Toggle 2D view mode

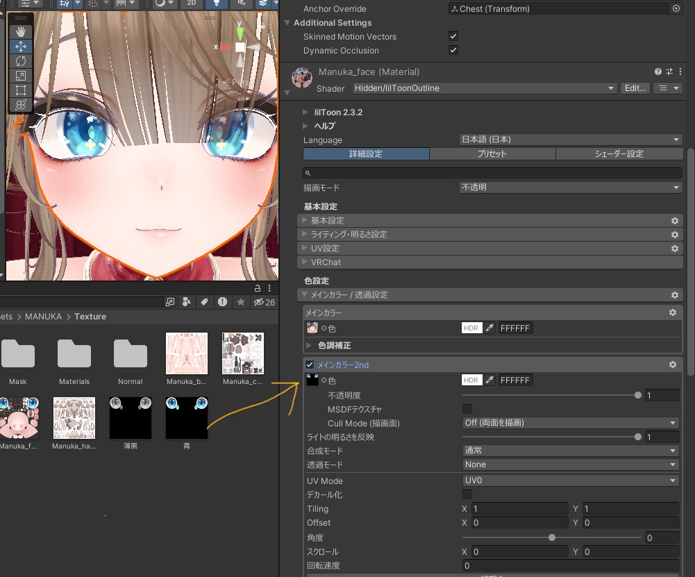(x=192, y=3)
